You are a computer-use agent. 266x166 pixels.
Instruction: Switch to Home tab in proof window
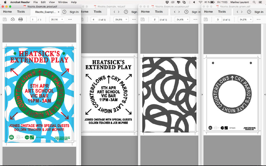pyautogui.click(x=7, y=12)
